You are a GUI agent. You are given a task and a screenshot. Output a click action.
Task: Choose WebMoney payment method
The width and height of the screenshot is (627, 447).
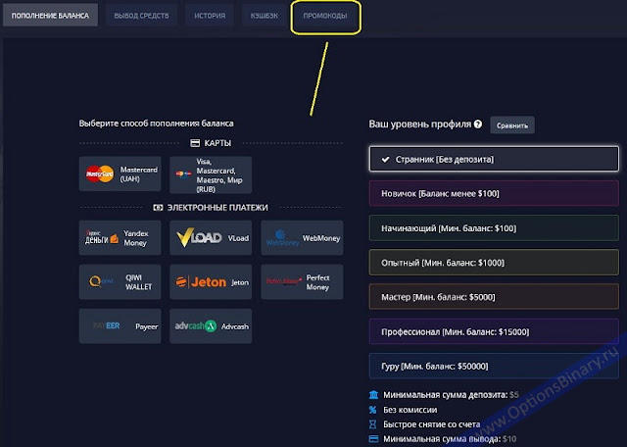tap(302, 237)
